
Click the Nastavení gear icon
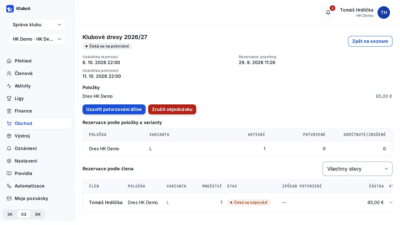click(x=9, y=161)
